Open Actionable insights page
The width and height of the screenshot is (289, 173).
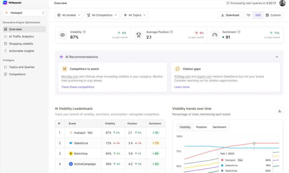point(24,51)
